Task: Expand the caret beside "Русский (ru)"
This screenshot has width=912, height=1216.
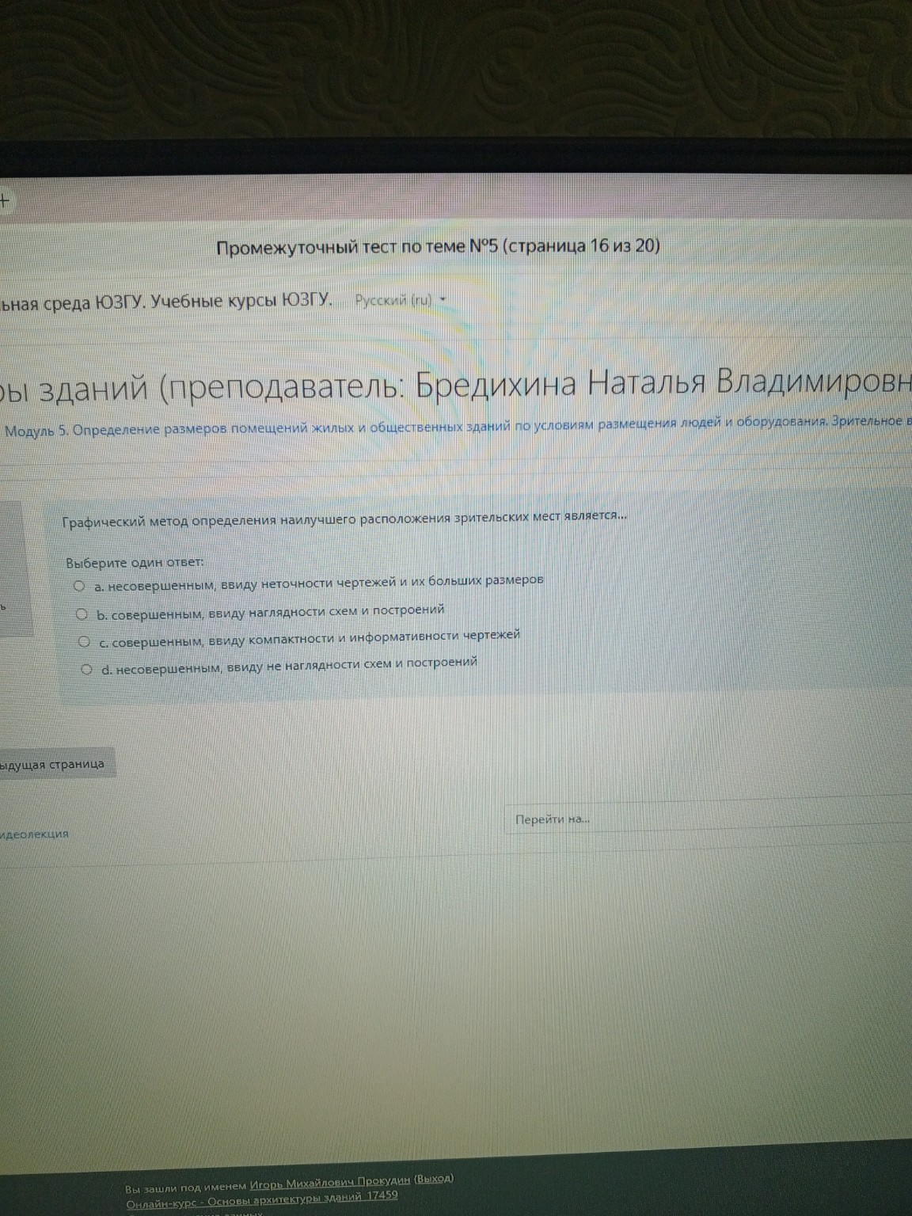Action: 442,299
